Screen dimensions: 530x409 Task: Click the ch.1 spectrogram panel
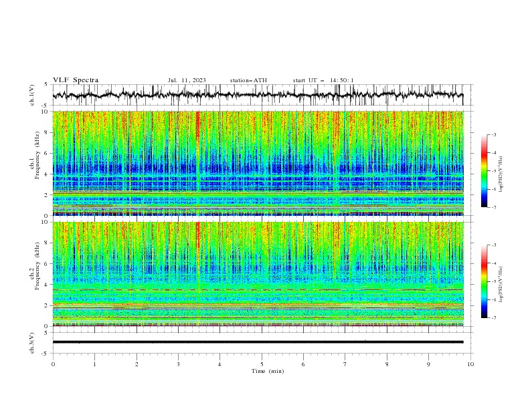(x=258, y=163)
